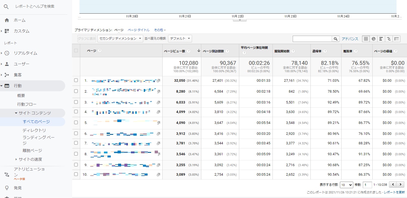The image size is (407, 198).
Task: Click the 集客 acquisition icon
Action: pyautogui.click(x=7, y=75)
